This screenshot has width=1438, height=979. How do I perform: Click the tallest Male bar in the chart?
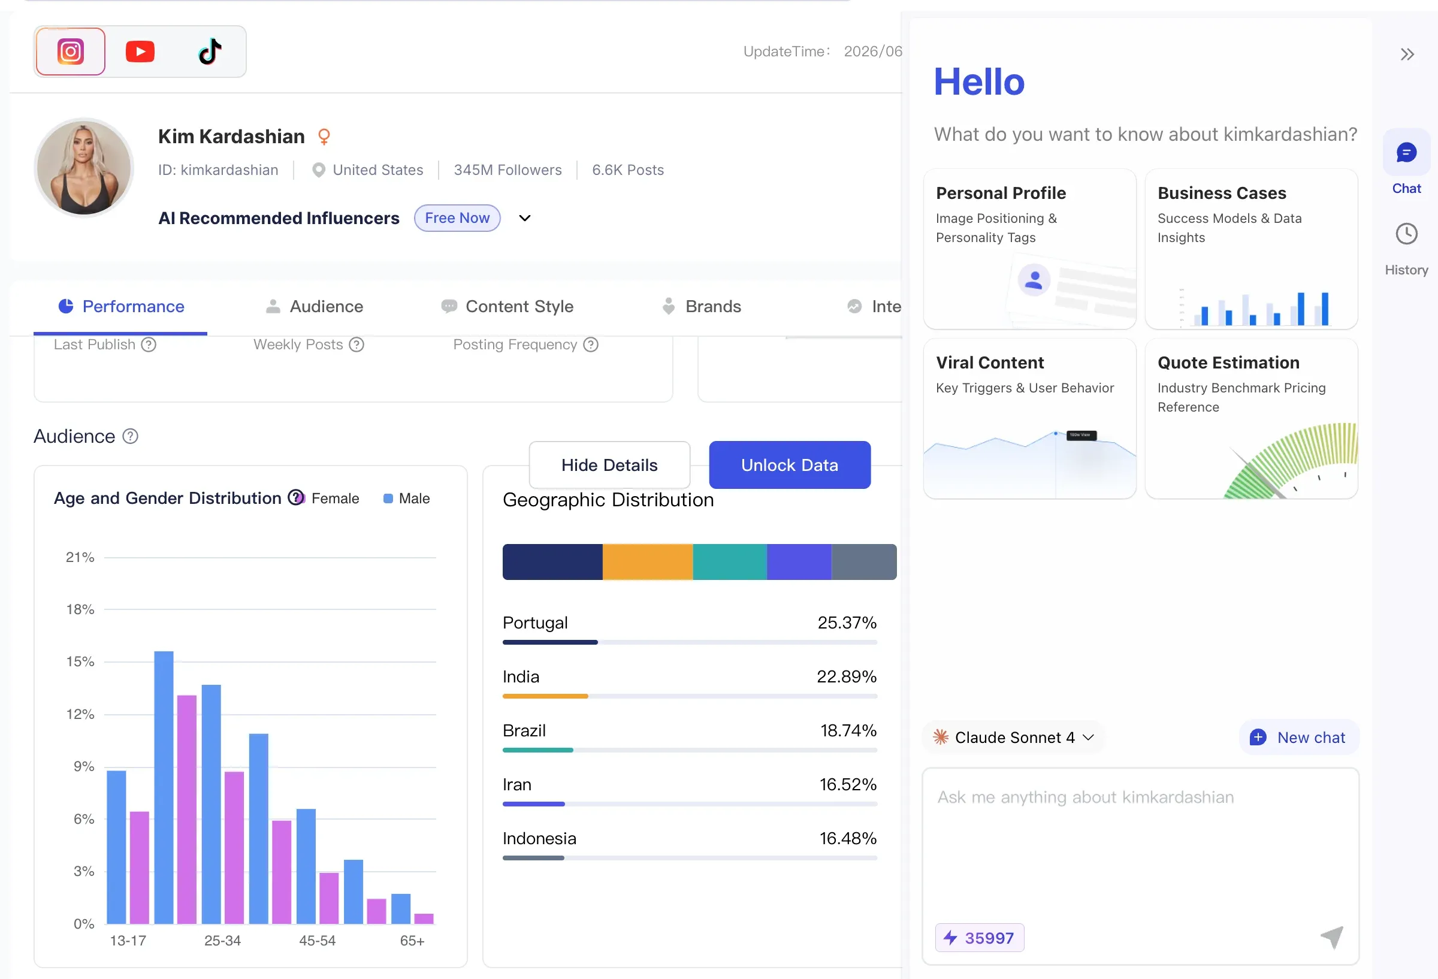coord(164,787)
